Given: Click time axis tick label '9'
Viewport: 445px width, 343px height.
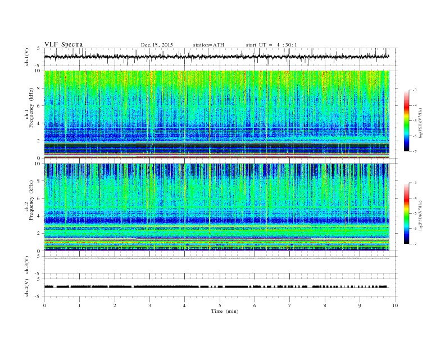Looking at the screenshot, I should (x=360, y=305).
